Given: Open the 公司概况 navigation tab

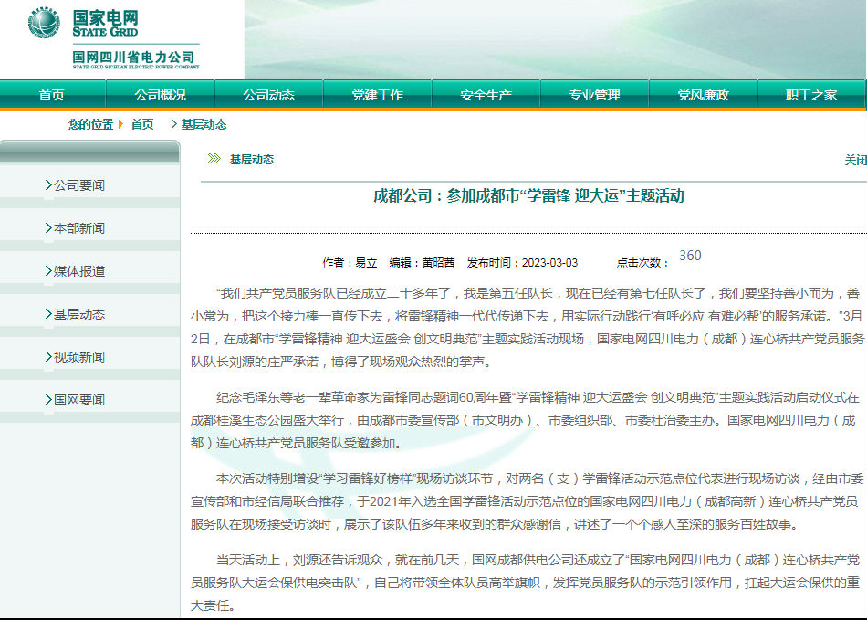Looking at the screenshot, I should click(161, 95).
